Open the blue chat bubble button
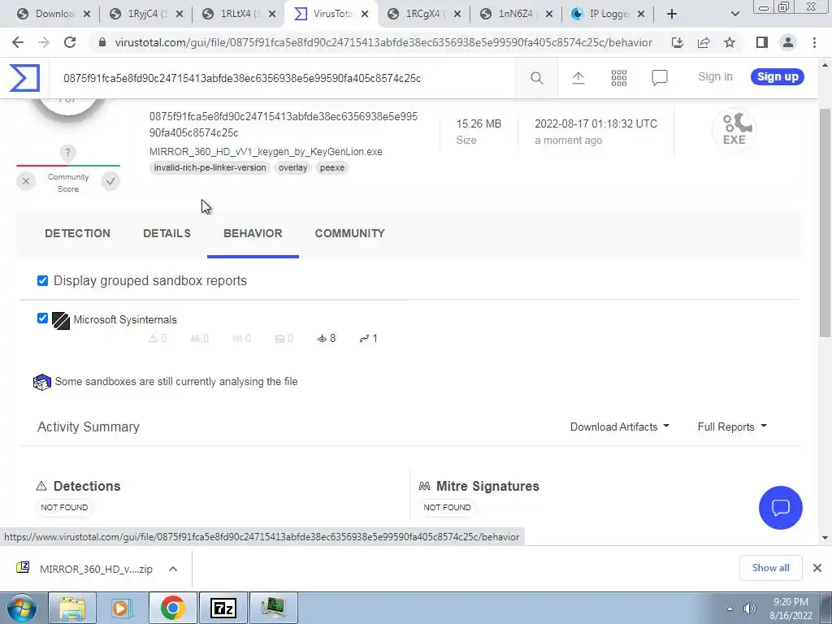Viewport: 832px width, 624px height. [781, 508]
